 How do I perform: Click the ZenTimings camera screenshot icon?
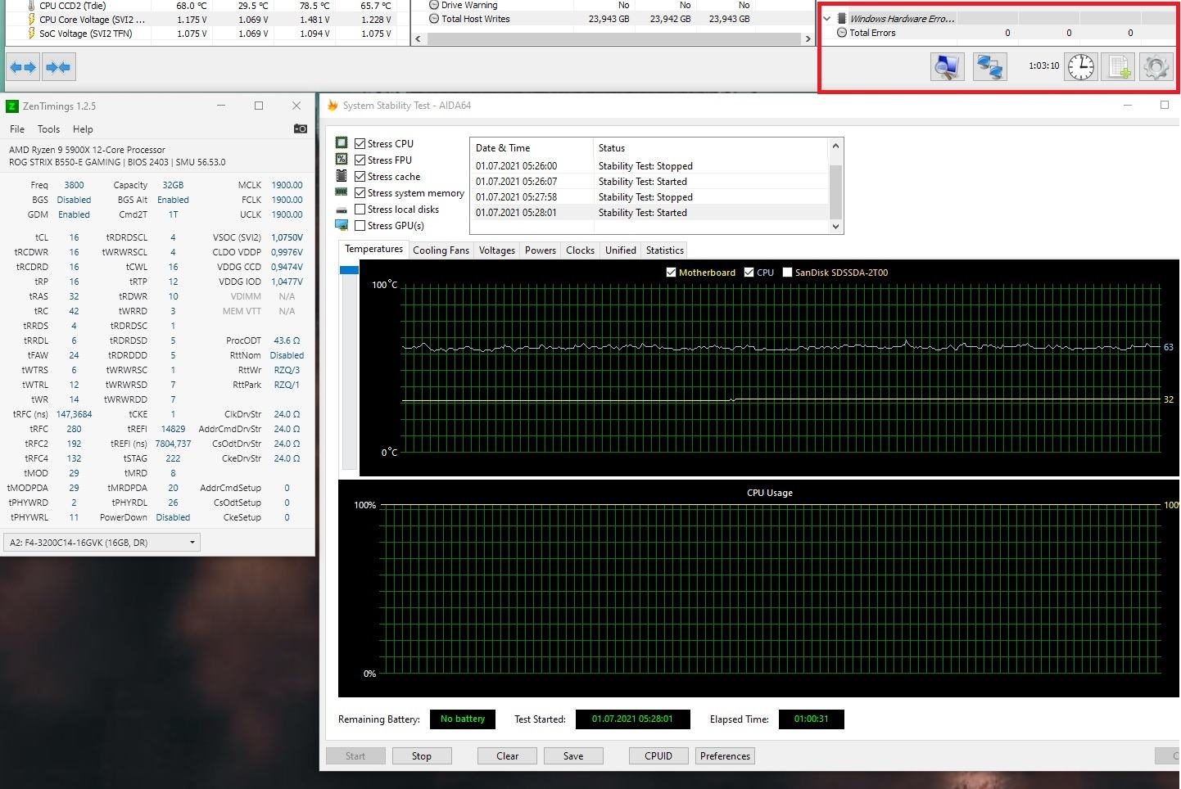(x=301, y=128)
